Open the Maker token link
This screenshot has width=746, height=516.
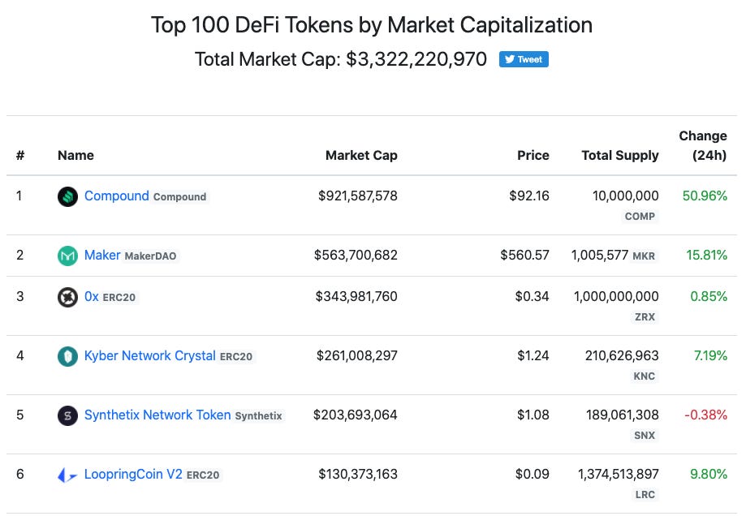tap(102, 255)
